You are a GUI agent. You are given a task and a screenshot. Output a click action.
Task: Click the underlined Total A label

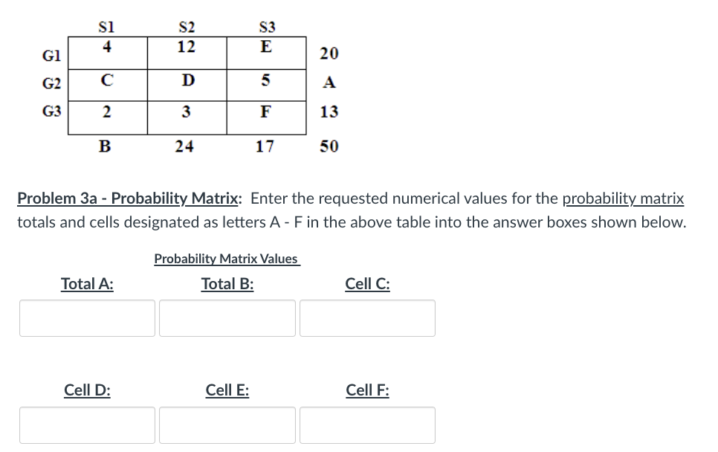tap(87, 283)
